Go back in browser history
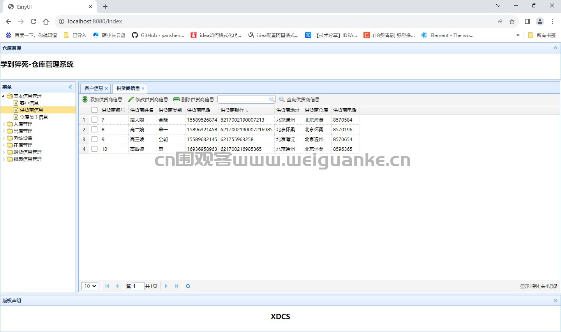 click(x=9, y=21)
